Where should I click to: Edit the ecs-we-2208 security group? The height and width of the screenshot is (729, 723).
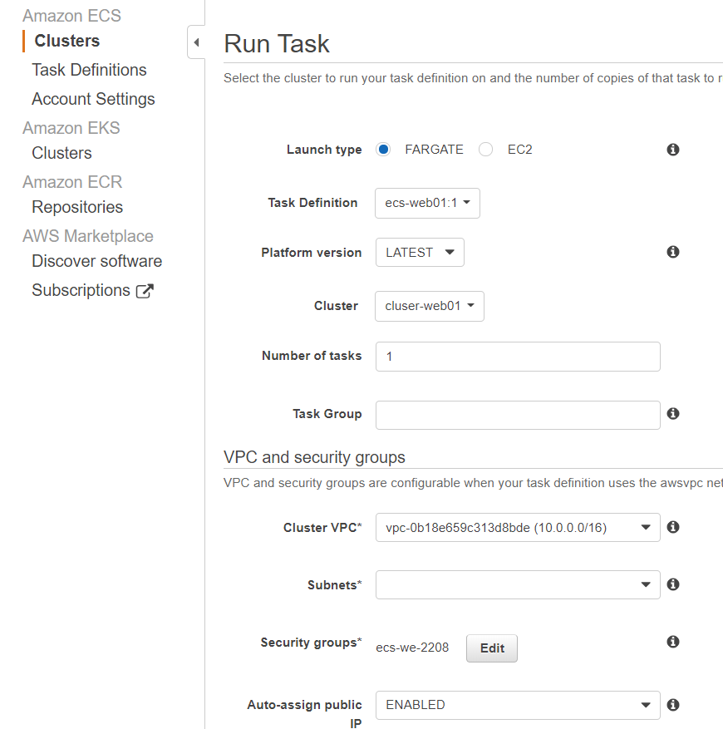[x=492, y=648]
